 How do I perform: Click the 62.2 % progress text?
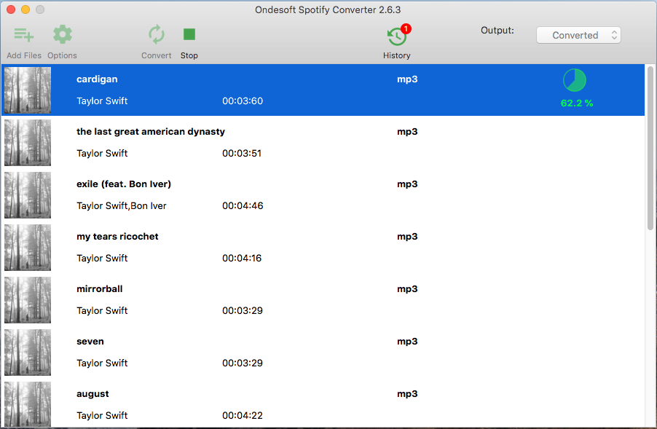point(577,103)
